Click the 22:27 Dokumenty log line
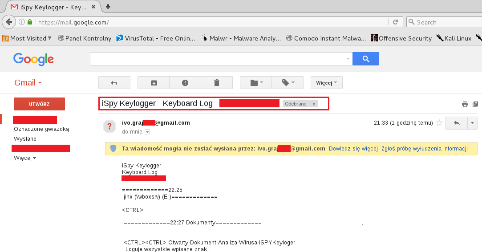This screenshot has height=252, width=482. click(193, 223)
